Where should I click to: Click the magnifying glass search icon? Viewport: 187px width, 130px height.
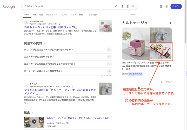pyautogui.click(x=133, y=6)
